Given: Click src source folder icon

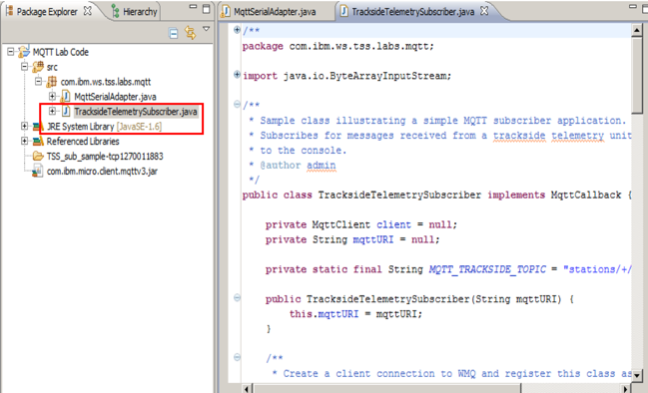Looking at the screenshot, I should click(x=38, y=67).
